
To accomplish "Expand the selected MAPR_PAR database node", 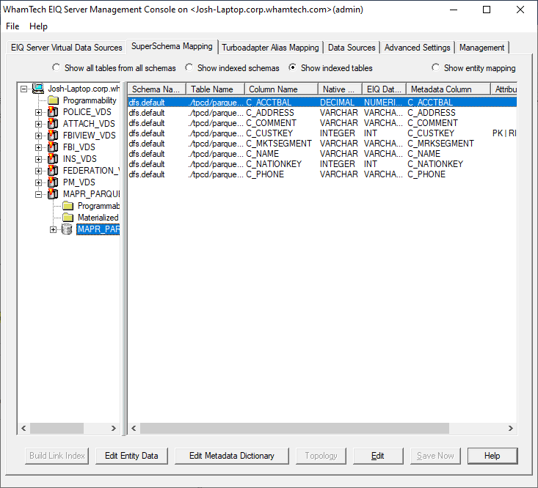I will click(53, 229).
